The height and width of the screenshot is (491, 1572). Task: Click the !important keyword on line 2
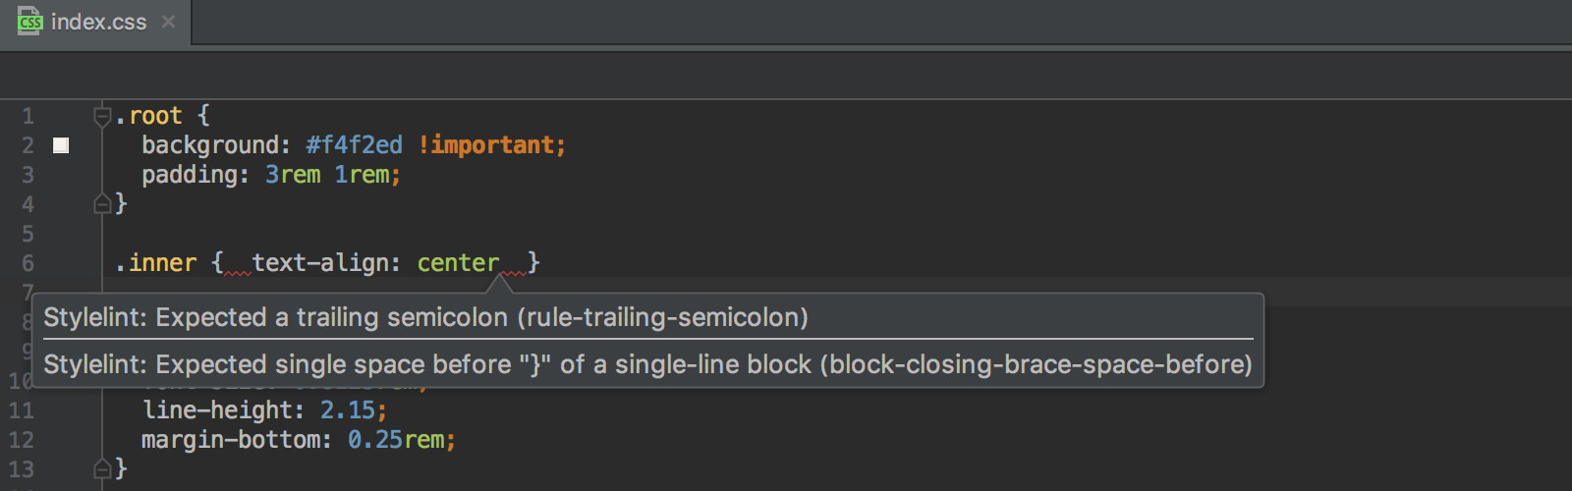tap(487, 145)
